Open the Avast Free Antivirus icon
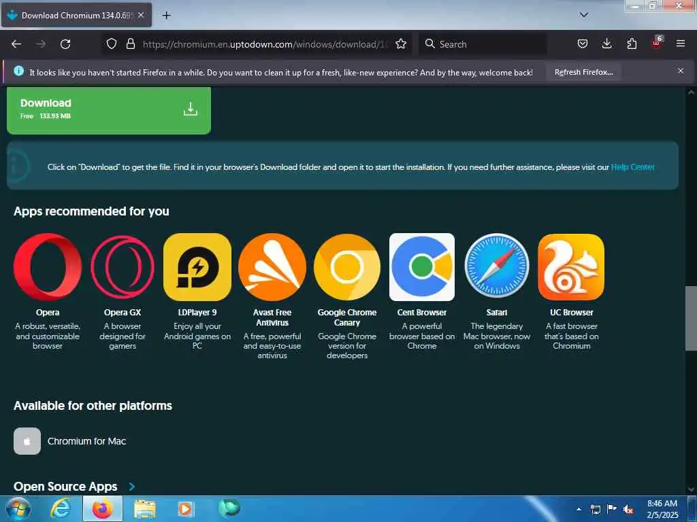 pyautogui.click(x=272, y=267)
